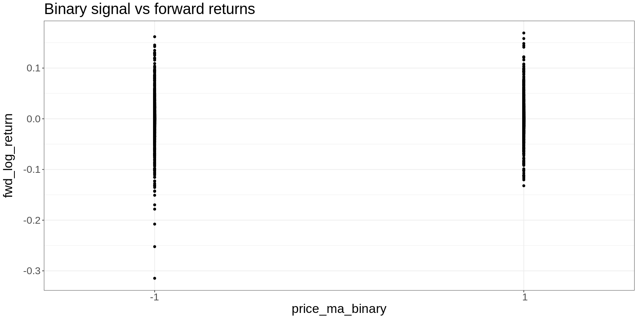Click the y-axis tick label -0.2

click(32, 220)
